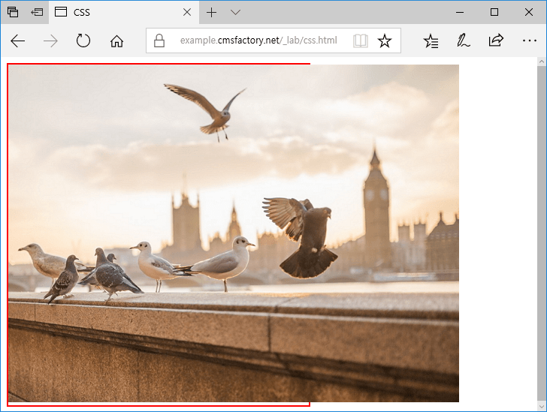
Task: Go back to previous page
Action: pyautogui.click(x=18, y=41)
